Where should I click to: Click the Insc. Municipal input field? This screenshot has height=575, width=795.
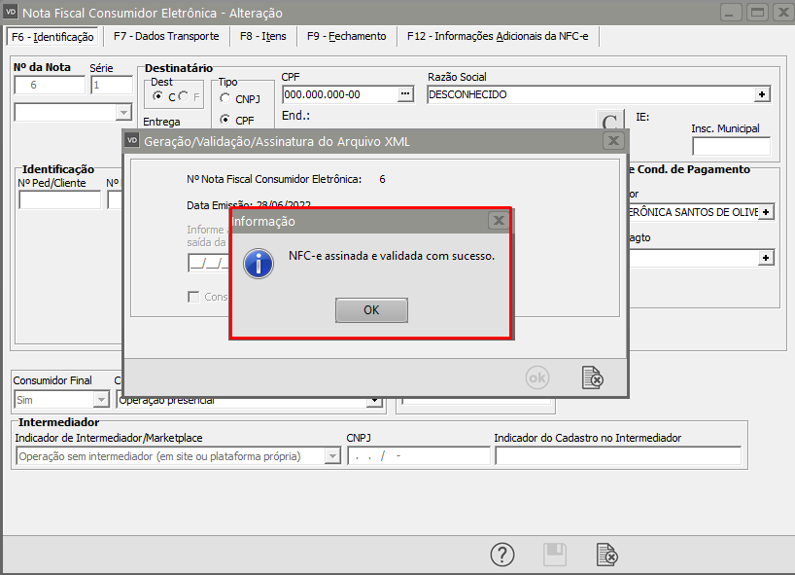[x=731, y=146]
